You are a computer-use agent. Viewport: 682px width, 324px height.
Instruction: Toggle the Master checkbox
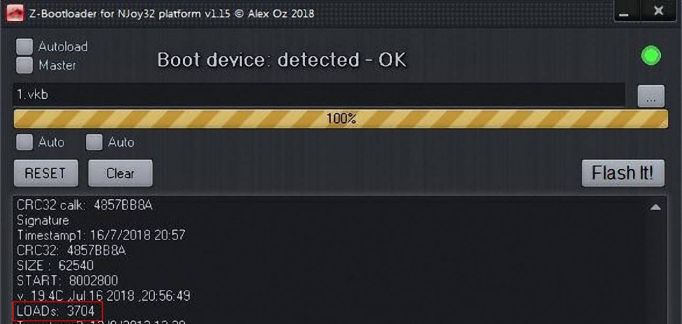coord(25,65)
